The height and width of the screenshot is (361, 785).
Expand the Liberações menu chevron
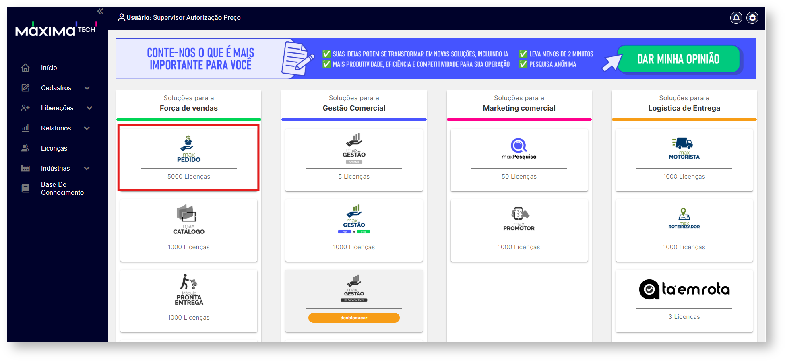coord(89,108)
